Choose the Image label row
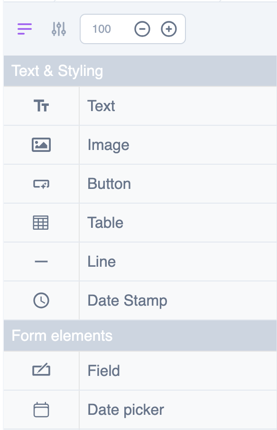This screenshot has height=430, width=277. tap(178, 145)
